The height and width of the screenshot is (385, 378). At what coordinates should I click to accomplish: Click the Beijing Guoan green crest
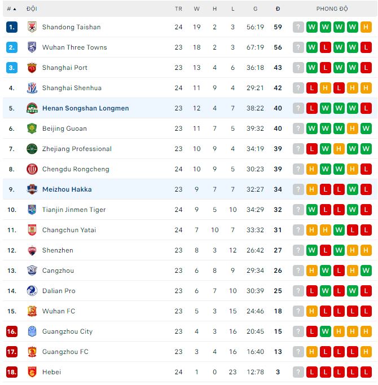pos(32,129)
